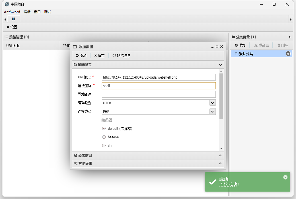Click the 网站备注 input field
The width and height of the screenshot is (296, 199).
coord(159,94)
